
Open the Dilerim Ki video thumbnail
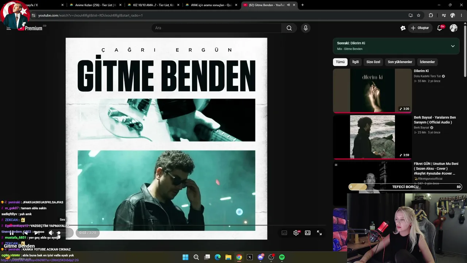tap(372, 91)
